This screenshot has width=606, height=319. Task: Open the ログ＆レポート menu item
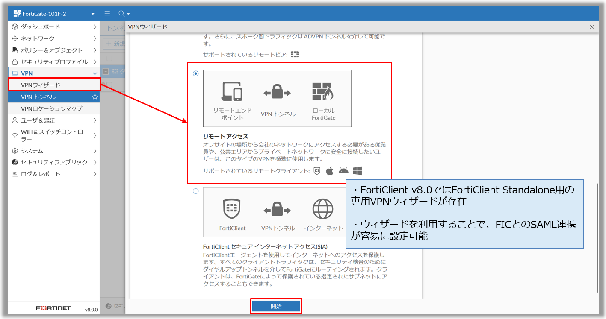54,174
